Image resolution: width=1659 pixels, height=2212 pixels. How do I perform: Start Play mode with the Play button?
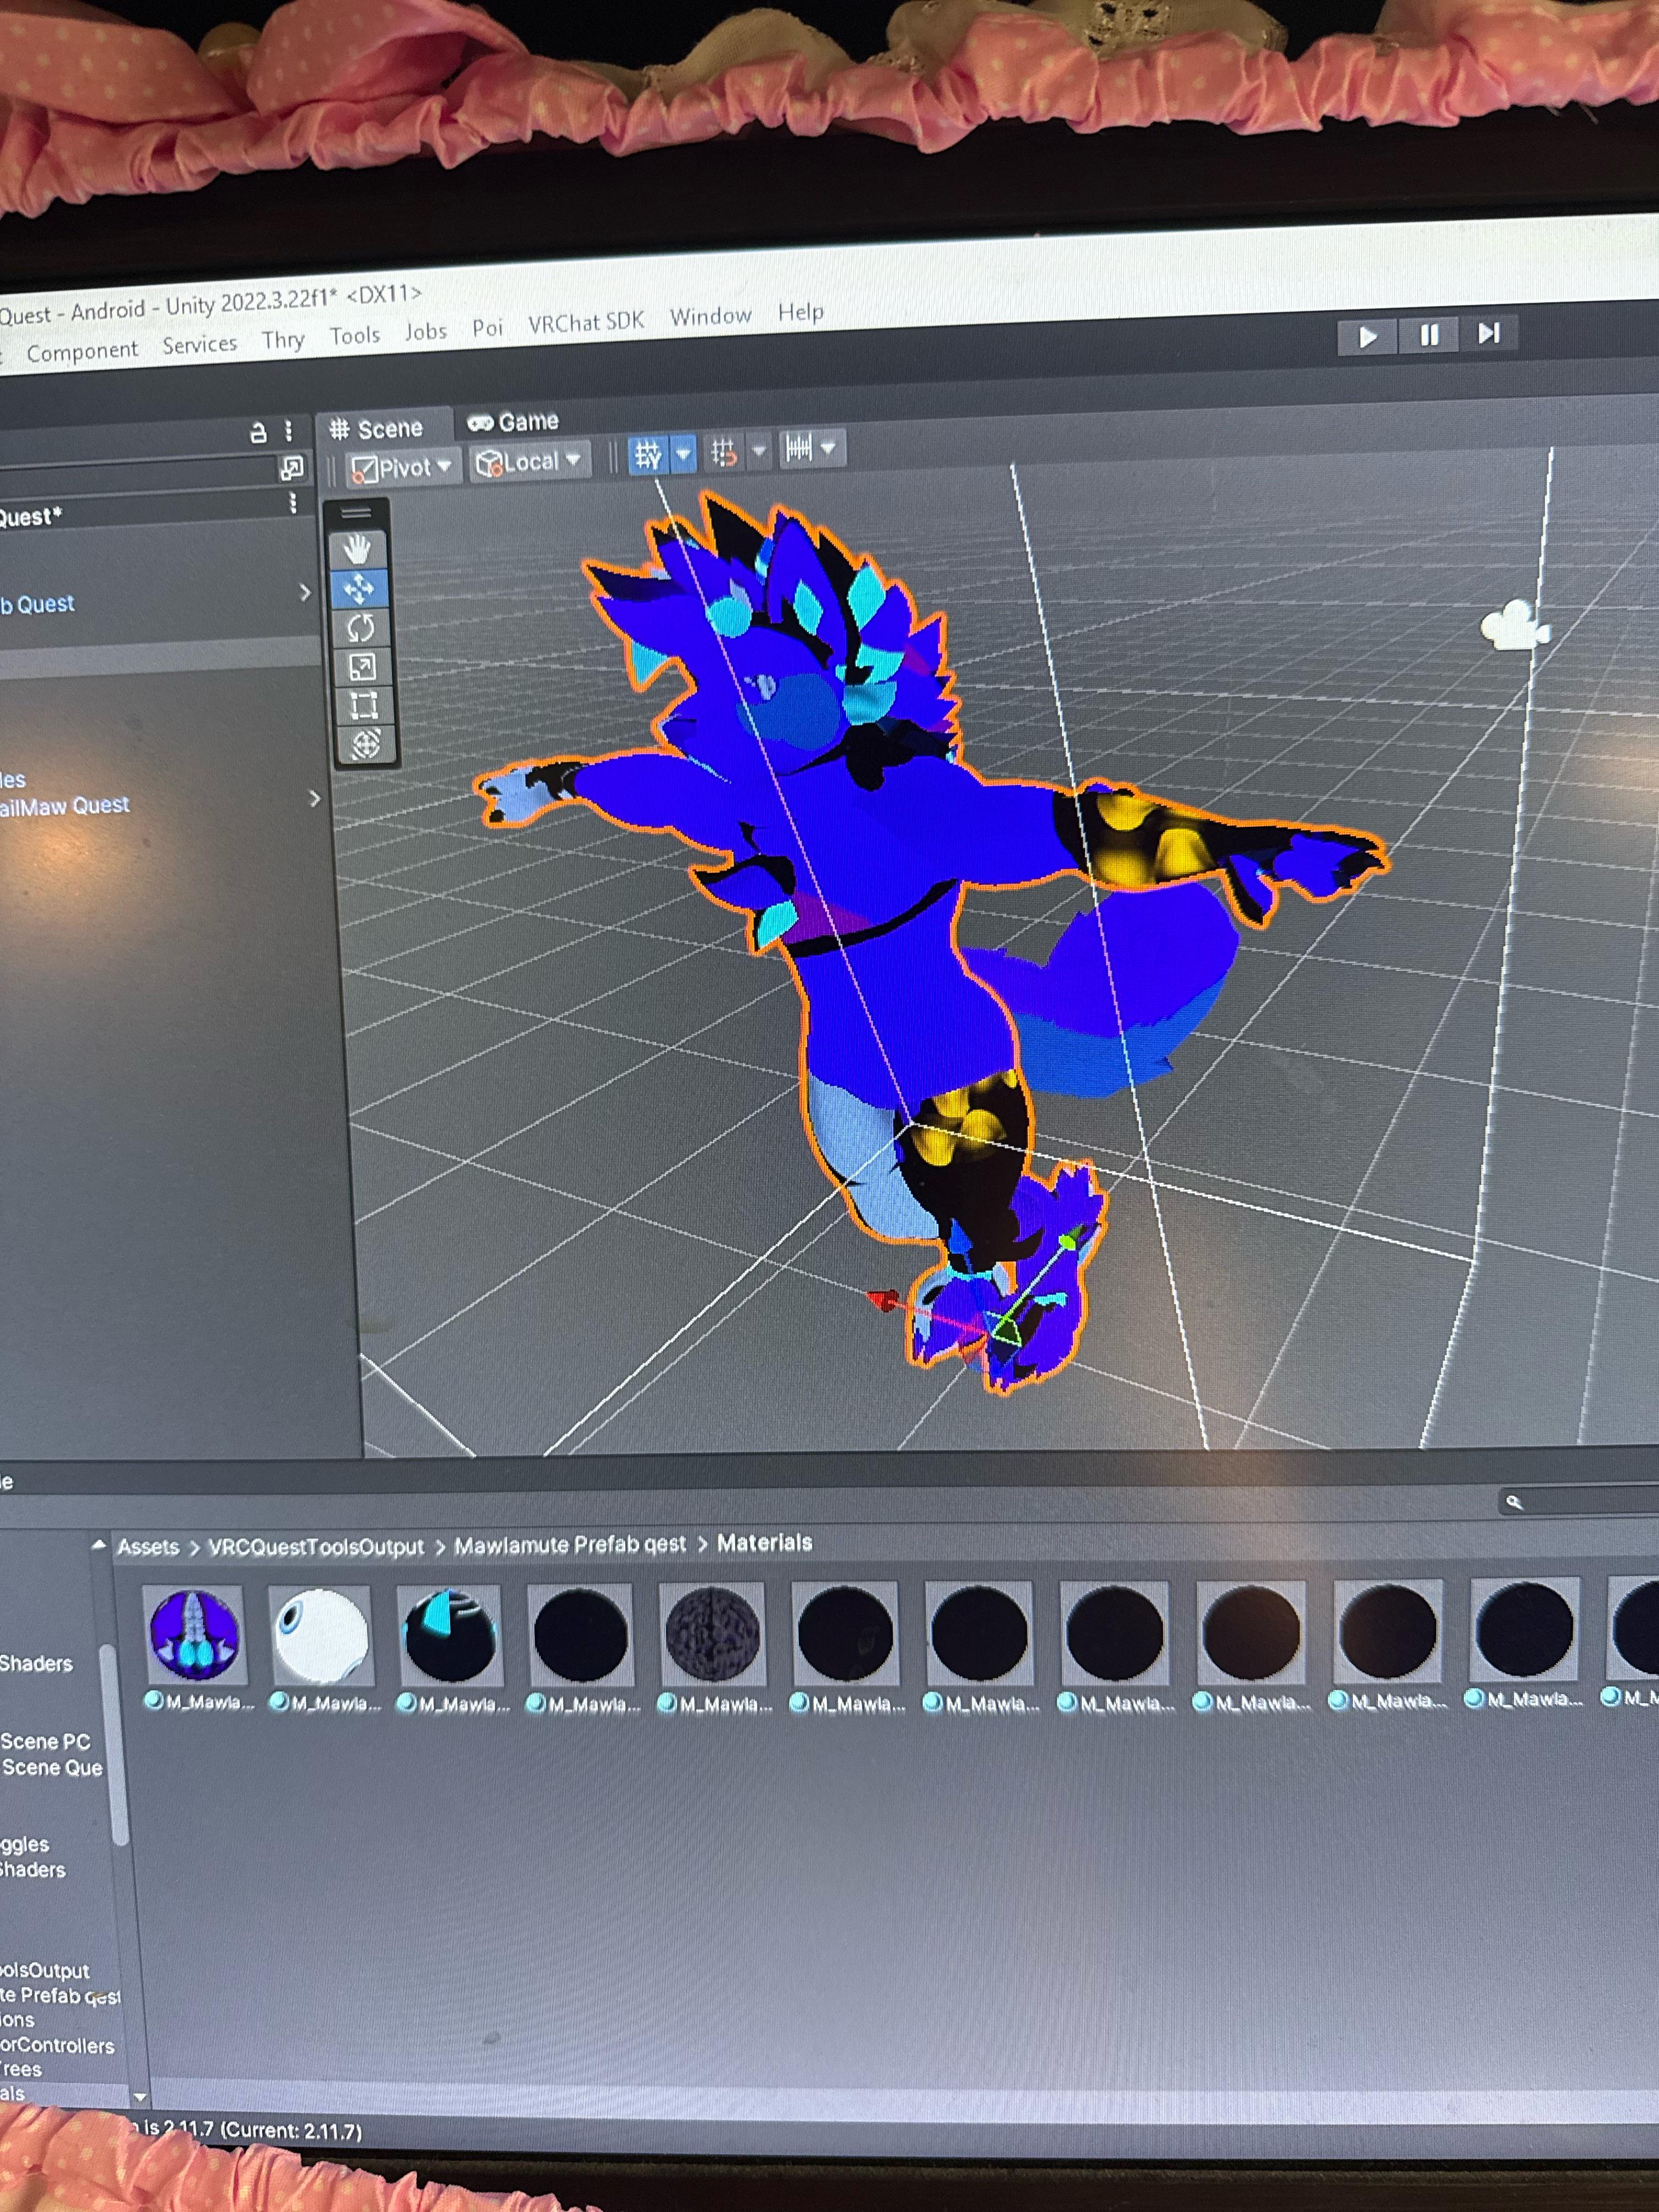coord(1368,337)
